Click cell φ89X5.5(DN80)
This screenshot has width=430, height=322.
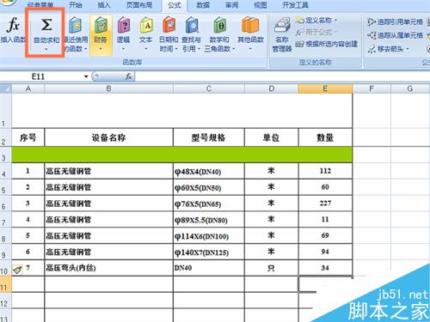pyautogui.click(x=209, y=220)
